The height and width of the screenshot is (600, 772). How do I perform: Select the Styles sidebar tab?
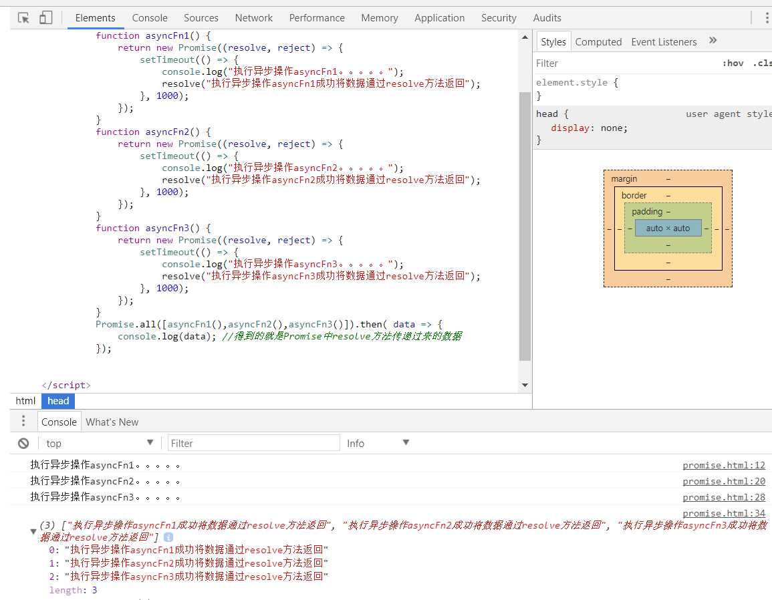(x=553, y=42)
